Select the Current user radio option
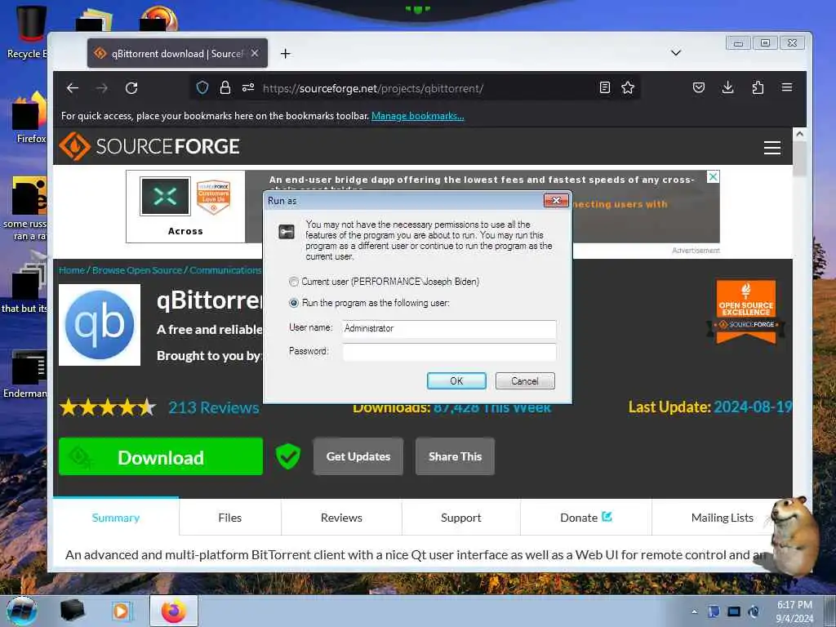 coord(294,282)
